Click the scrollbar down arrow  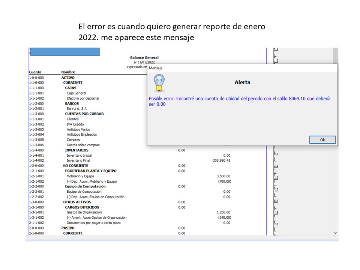[x=335, y=233]
